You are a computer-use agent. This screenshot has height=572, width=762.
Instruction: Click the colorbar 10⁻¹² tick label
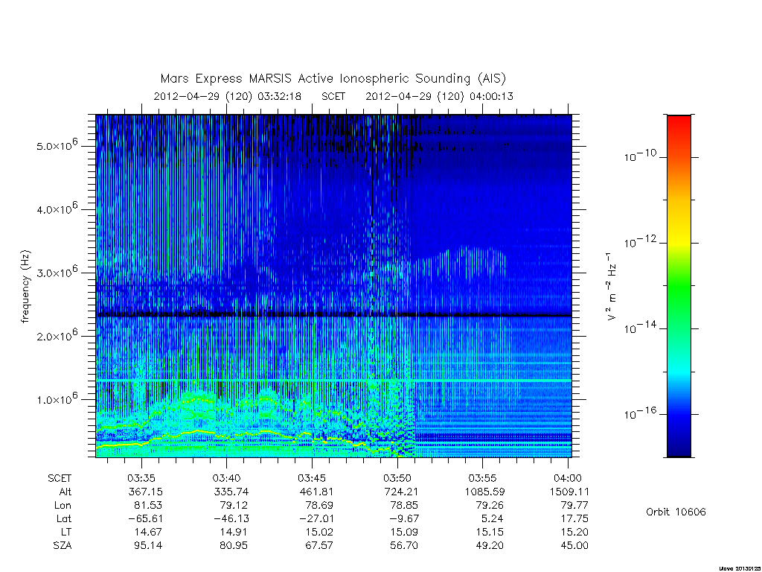(640, 241)
